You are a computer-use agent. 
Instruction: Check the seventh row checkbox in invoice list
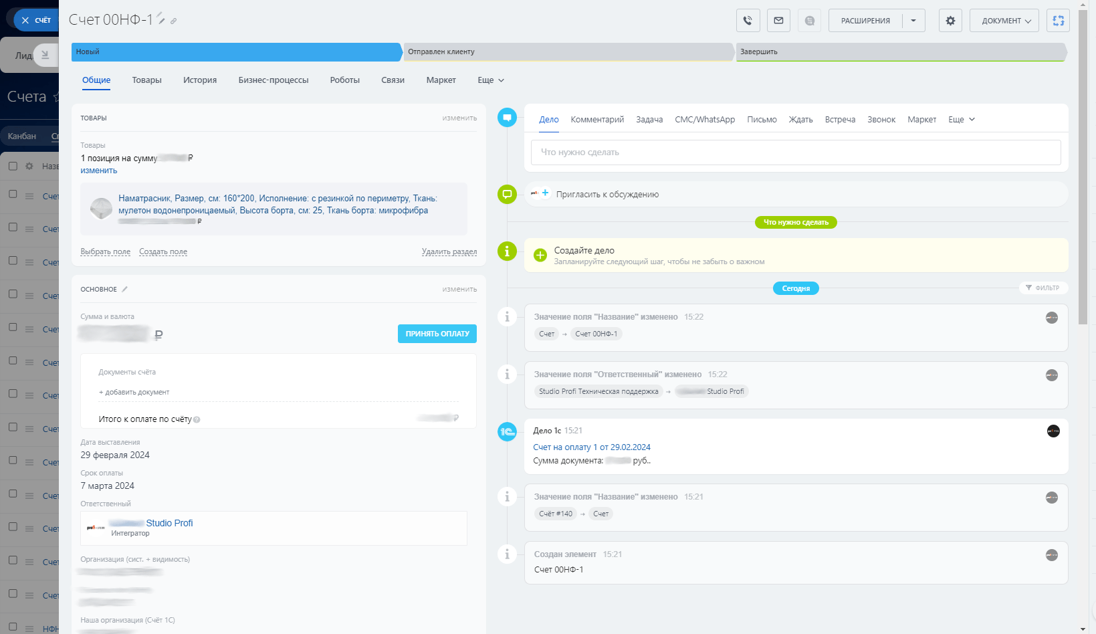coord(13,393)
